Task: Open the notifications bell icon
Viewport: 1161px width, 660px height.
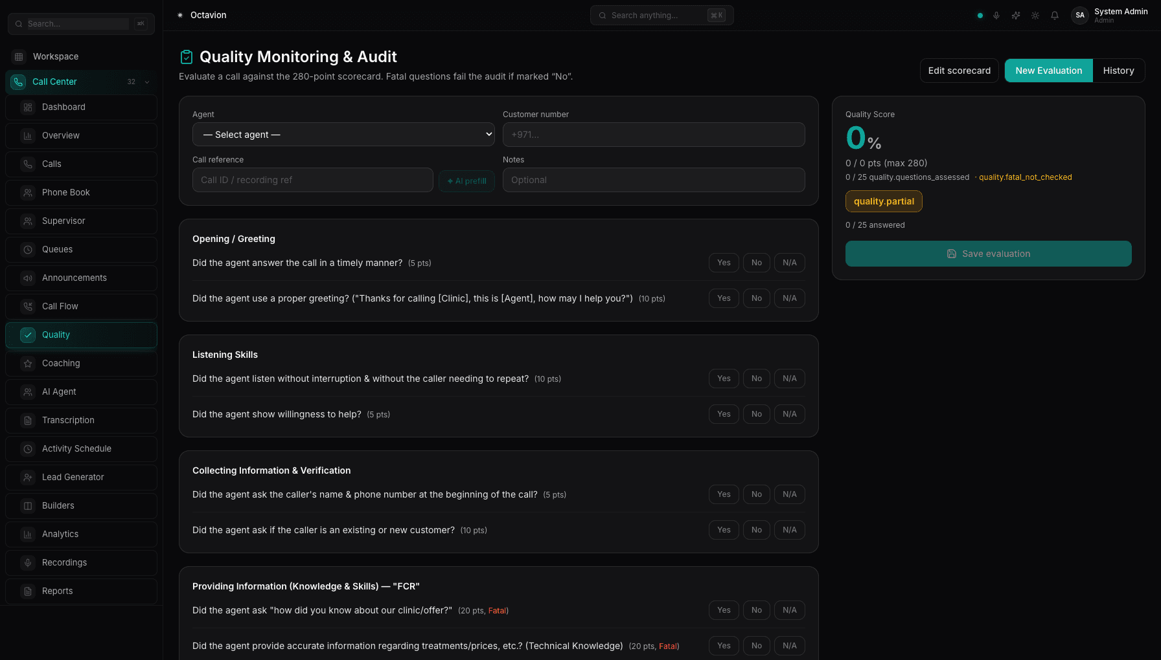Action: click(1055, 16)
